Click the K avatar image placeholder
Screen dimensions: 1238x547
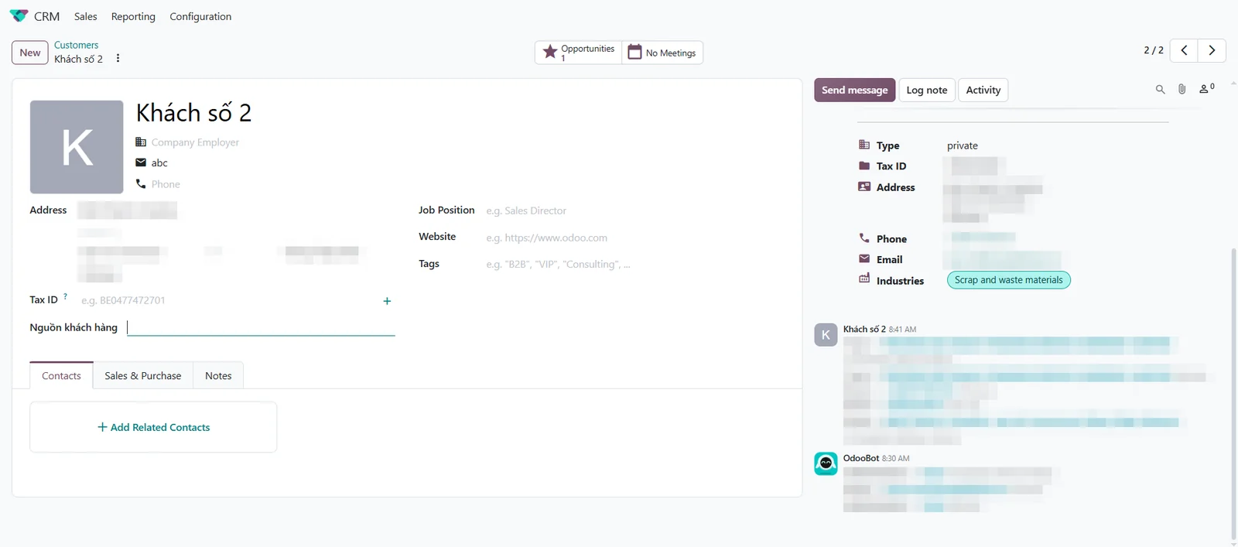77,147
